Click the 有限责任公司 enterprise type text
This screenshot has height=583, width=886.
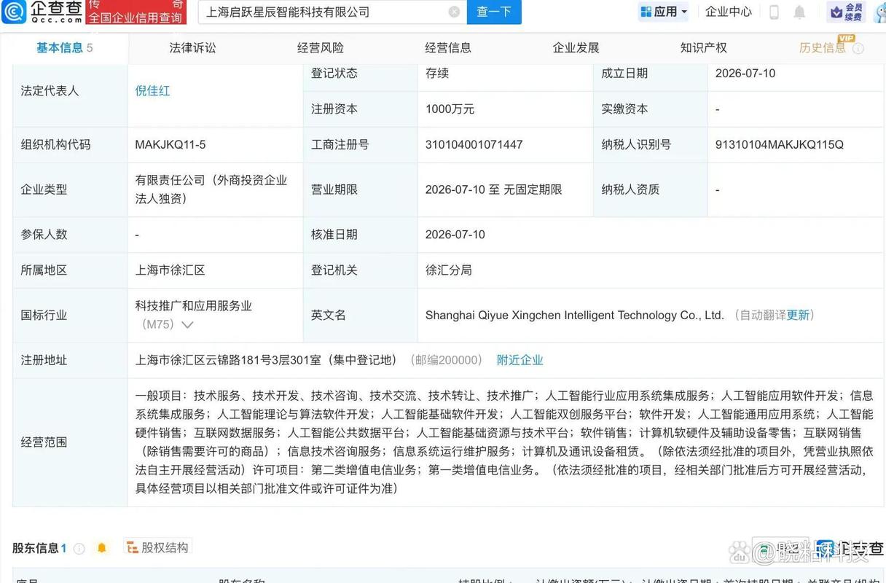211,189
